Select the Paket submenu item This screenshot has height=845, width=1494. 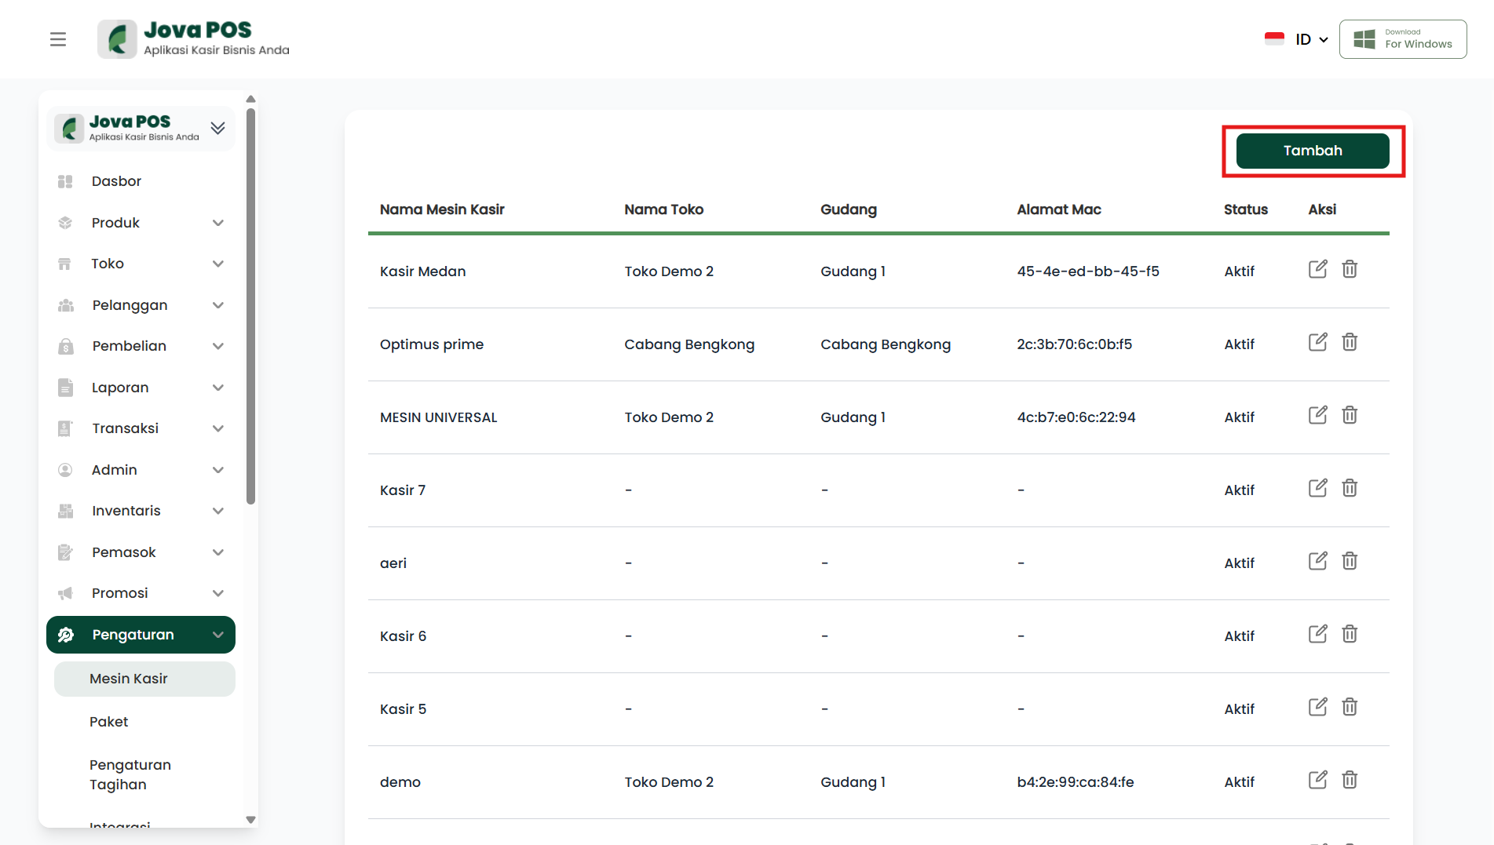(109, 722)
